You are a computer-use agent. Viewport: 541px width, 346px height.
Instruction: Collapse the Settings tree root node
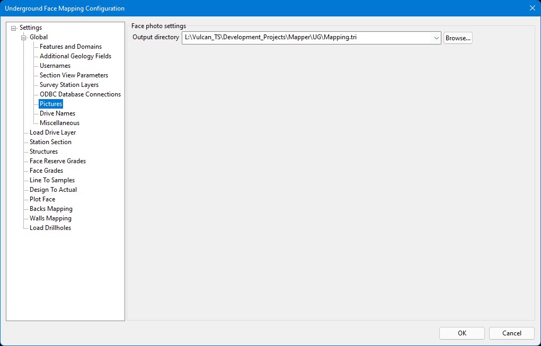click(13, 28)
